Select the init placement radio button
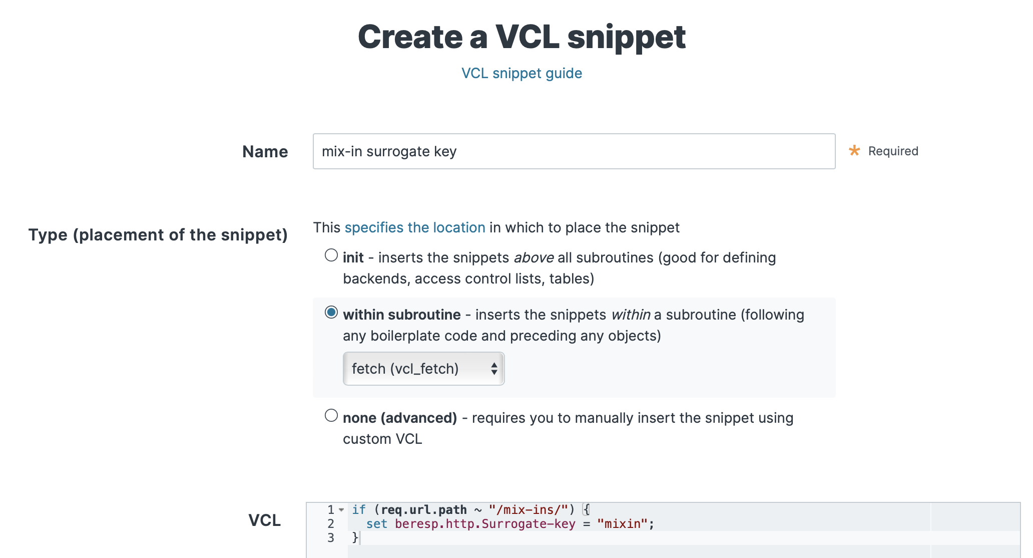The width and height of the screenshot is (1033, 558). [330, 255]
